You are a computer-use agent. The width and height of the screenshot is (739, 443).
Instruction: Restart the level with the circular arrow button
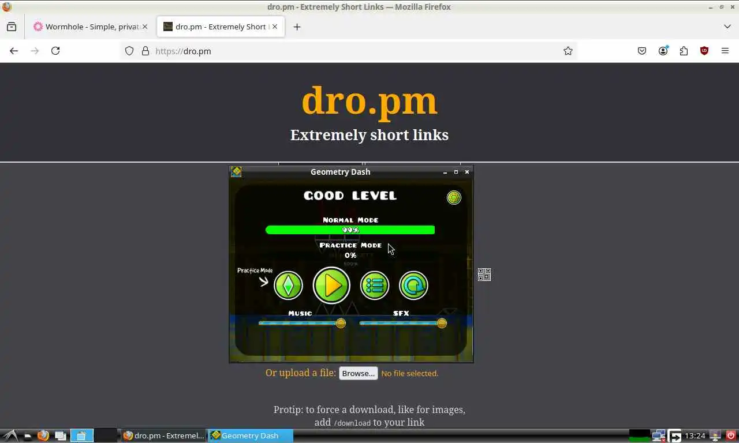tap(413, 285)
